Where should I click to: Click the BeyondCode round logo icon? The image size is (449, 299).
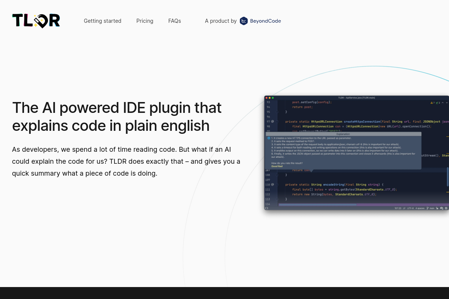(x=244, y=21)
